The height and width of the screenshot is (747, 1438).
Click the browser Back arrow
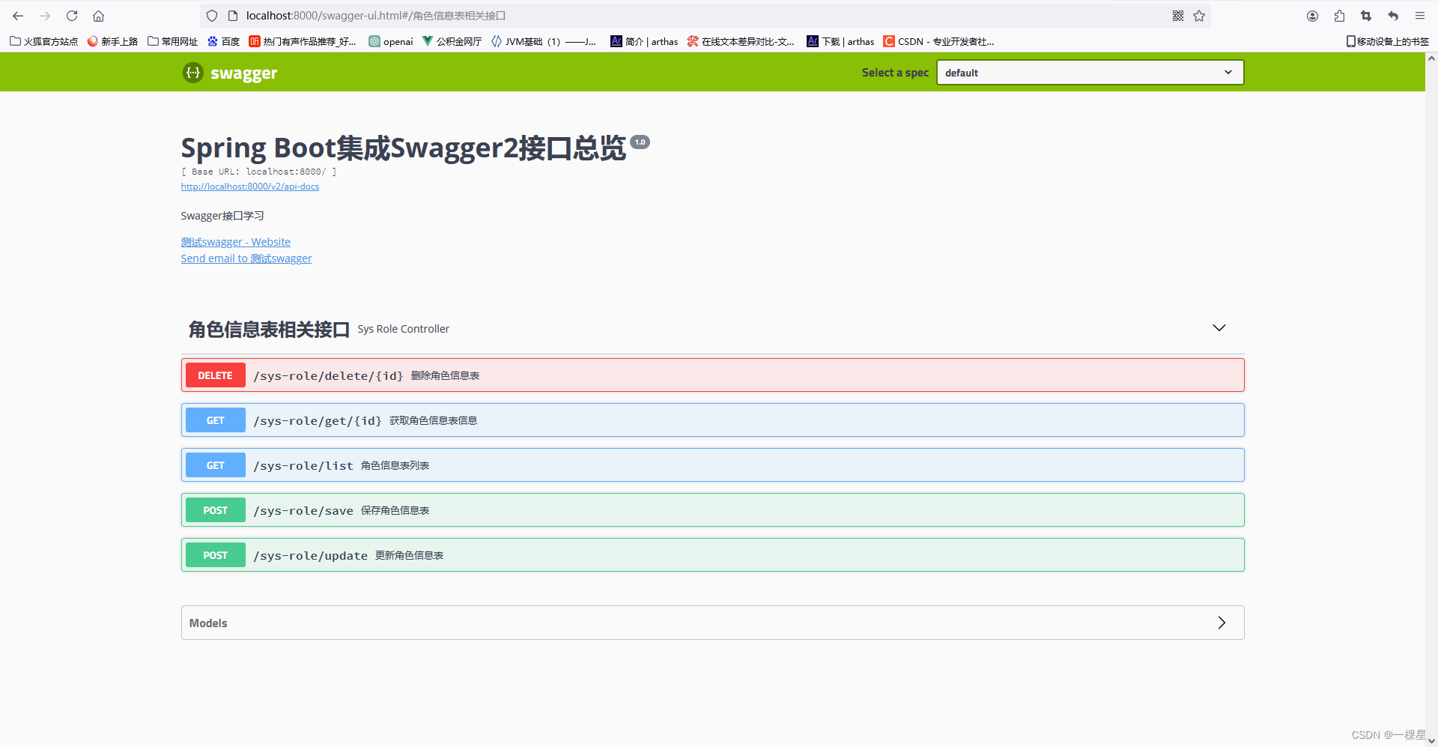18,16
